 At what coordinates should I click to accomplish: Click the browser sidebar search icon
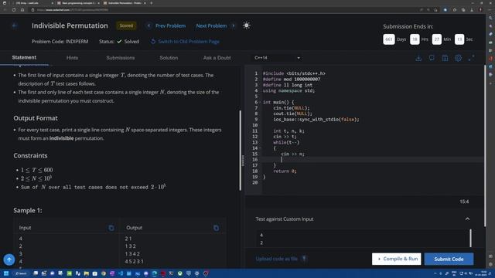tap(490, 18)
